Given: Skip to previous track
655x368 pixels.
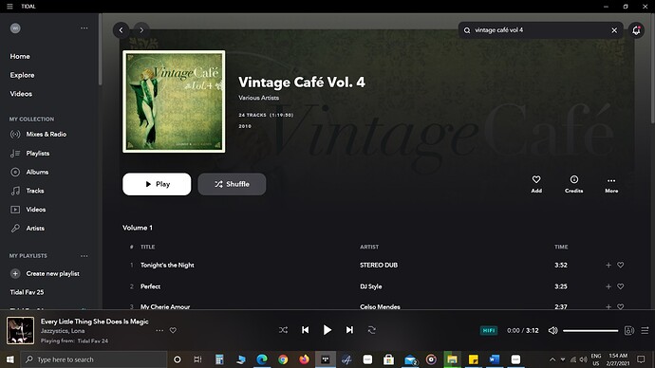Looking at the screenshot, I should coord(306,330).
